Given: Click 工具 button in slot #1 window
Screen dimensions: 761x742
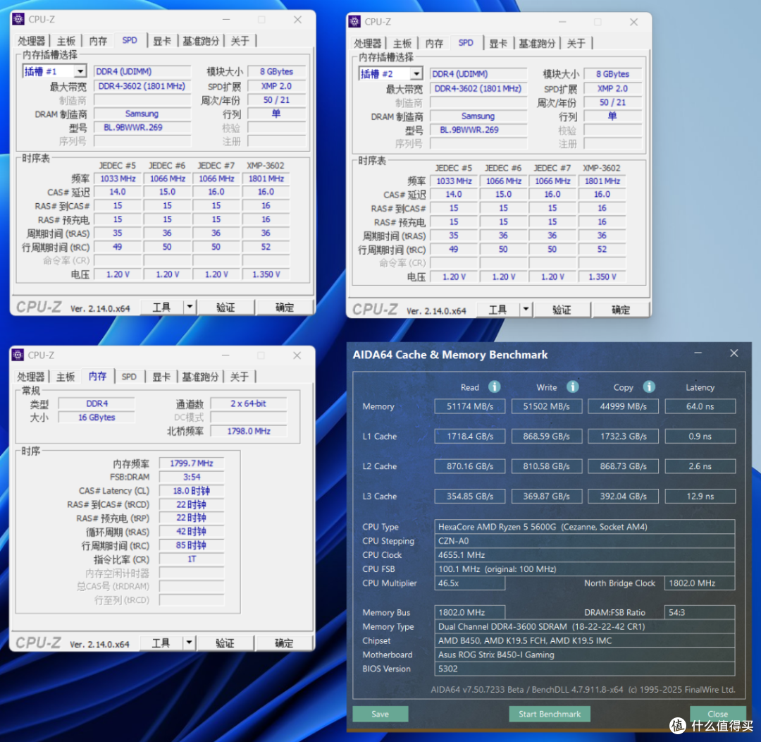Looking at the screenshot, I should (x=162, y=307).
